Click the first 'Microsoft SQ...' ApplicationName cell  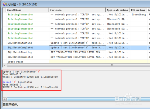(118, 19)
